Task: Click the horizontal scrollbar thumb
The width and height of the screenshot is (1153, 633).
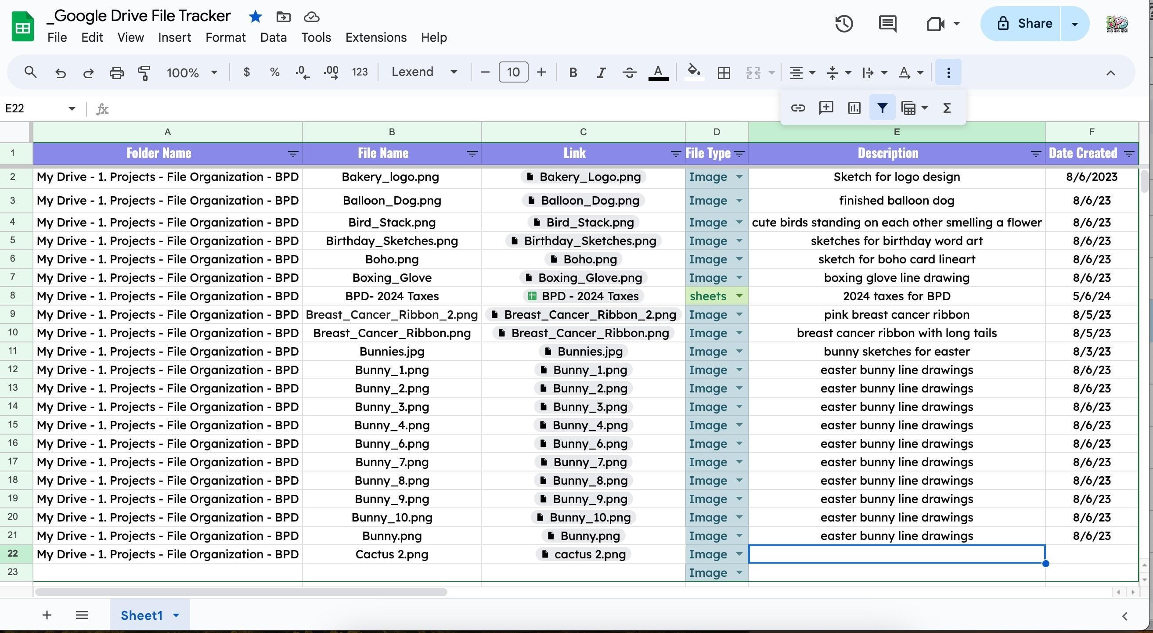Action: [241, 592]
